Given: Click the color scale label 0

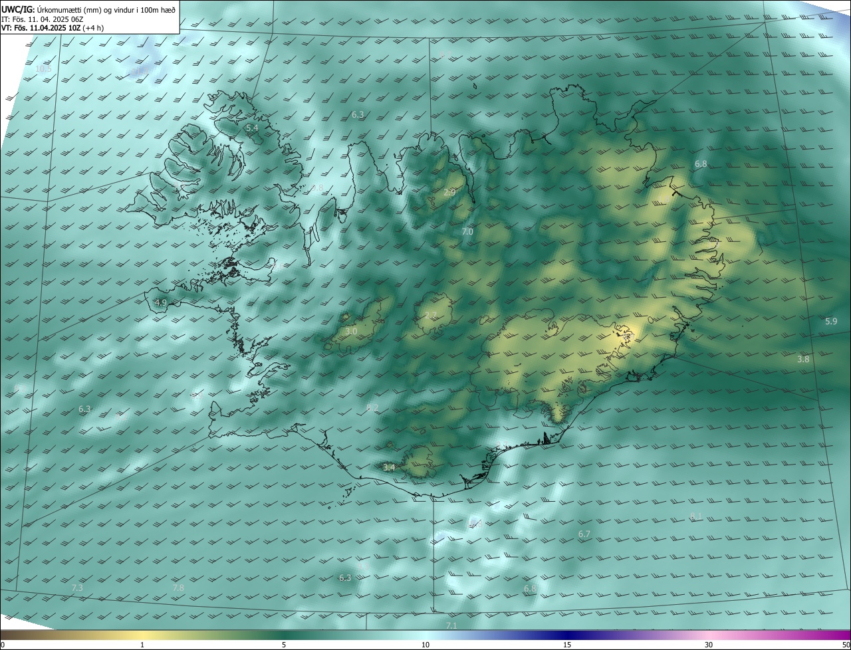Looking at the screenshot, I should [3, 645].
